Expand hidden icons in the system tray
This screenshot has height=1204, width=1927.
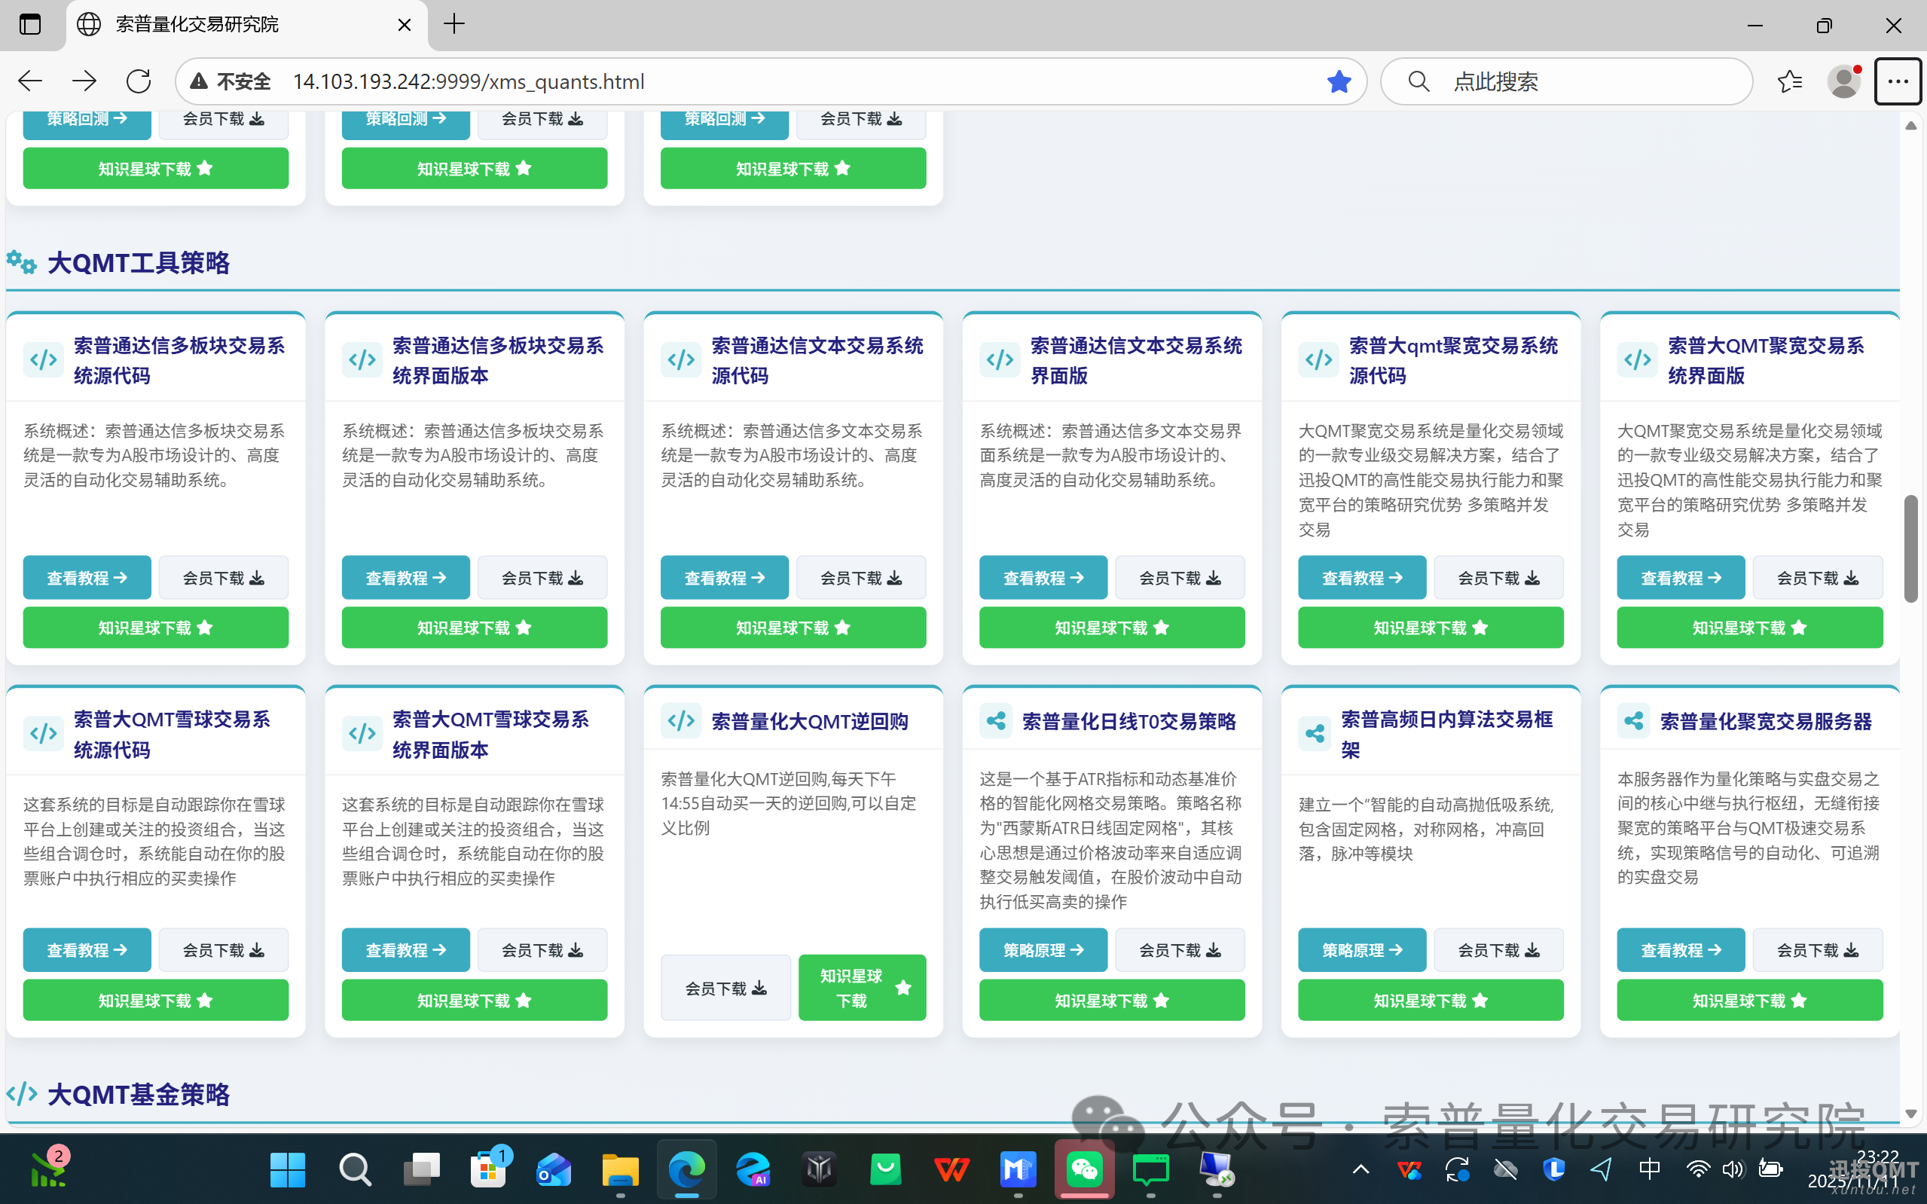click(1361, 1170)
